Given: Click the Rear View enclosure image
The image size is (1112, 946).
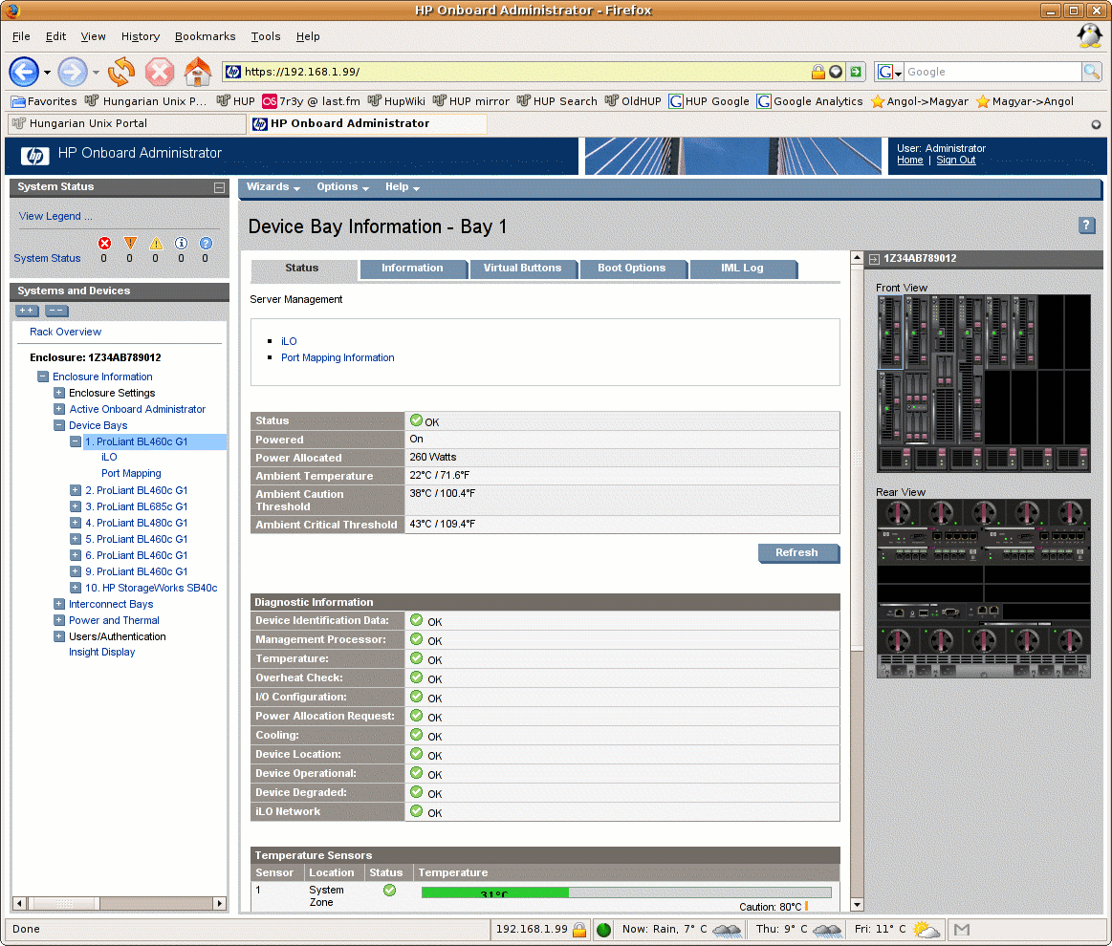Looking at the screenshot, I should pyautogui.click(x=984, y=589).
